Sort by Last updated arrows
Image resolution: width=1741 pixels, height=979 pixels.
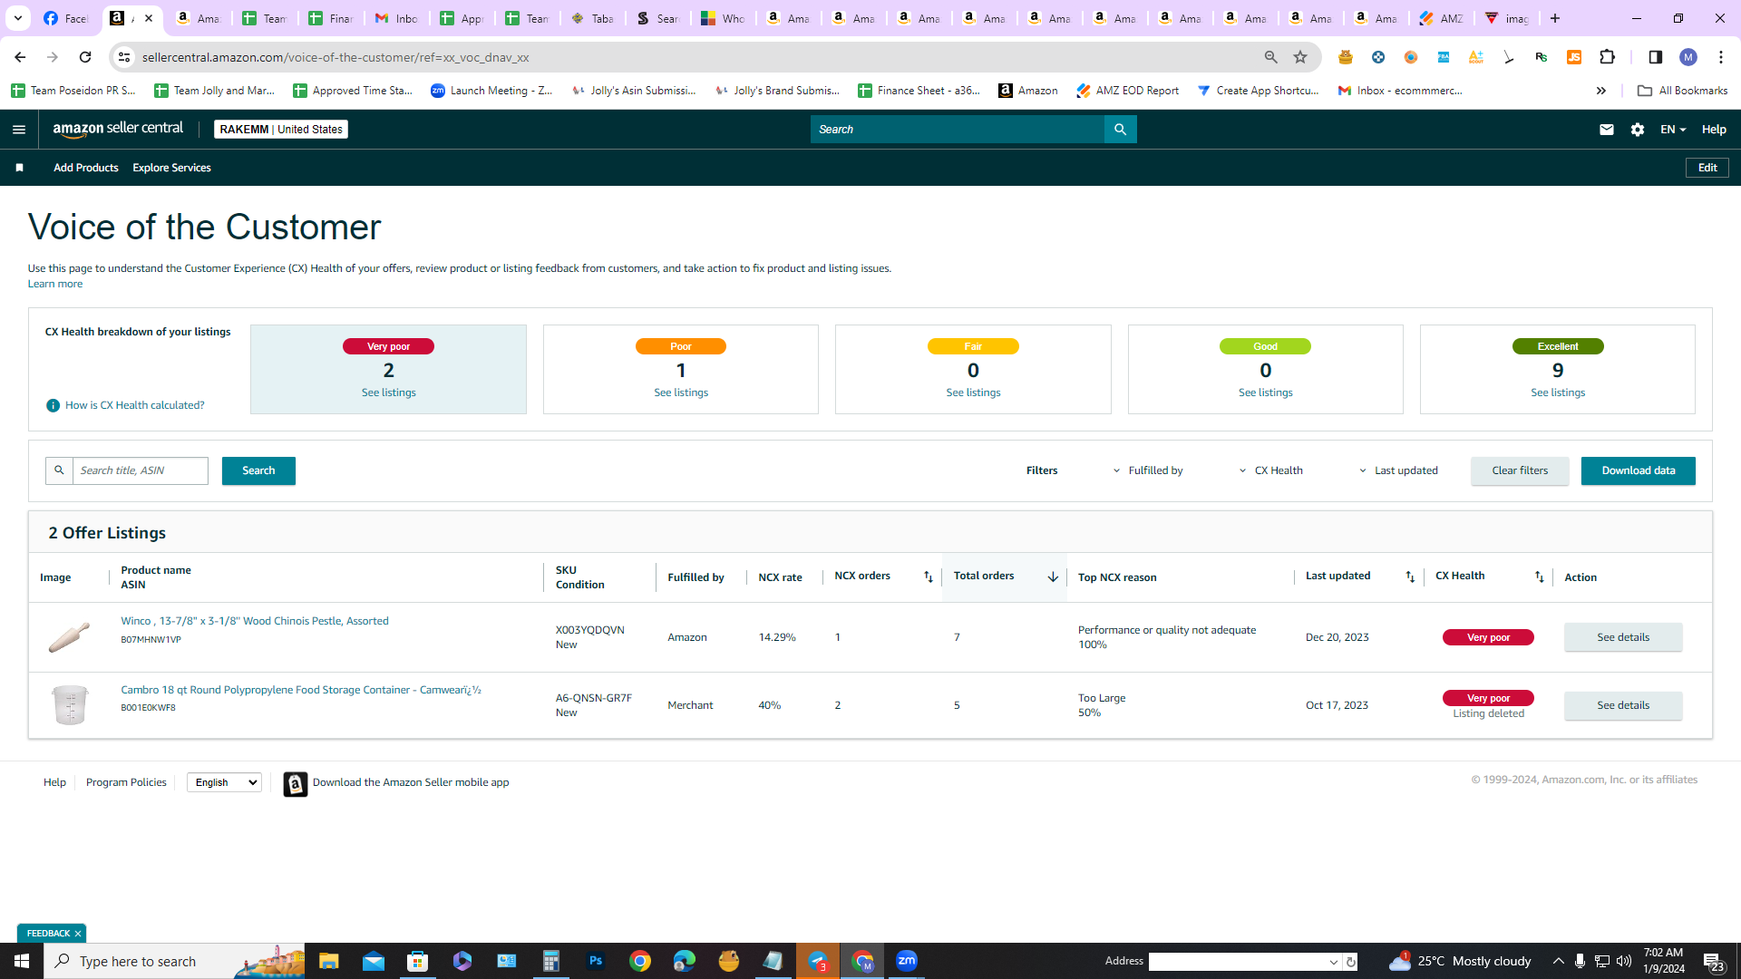click(1409, 577)
